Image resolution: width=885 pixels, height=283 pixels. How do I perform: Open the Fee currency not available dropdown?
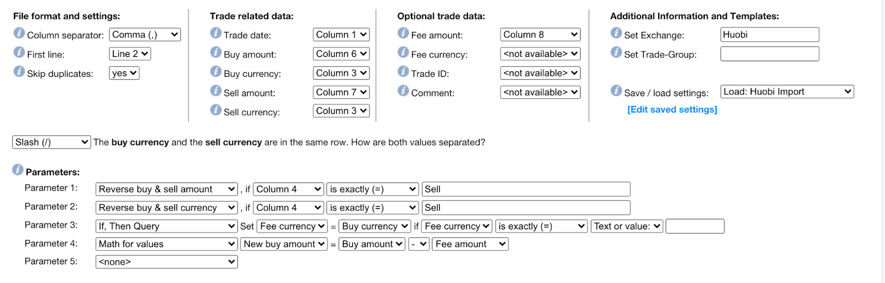click(540, 54)
